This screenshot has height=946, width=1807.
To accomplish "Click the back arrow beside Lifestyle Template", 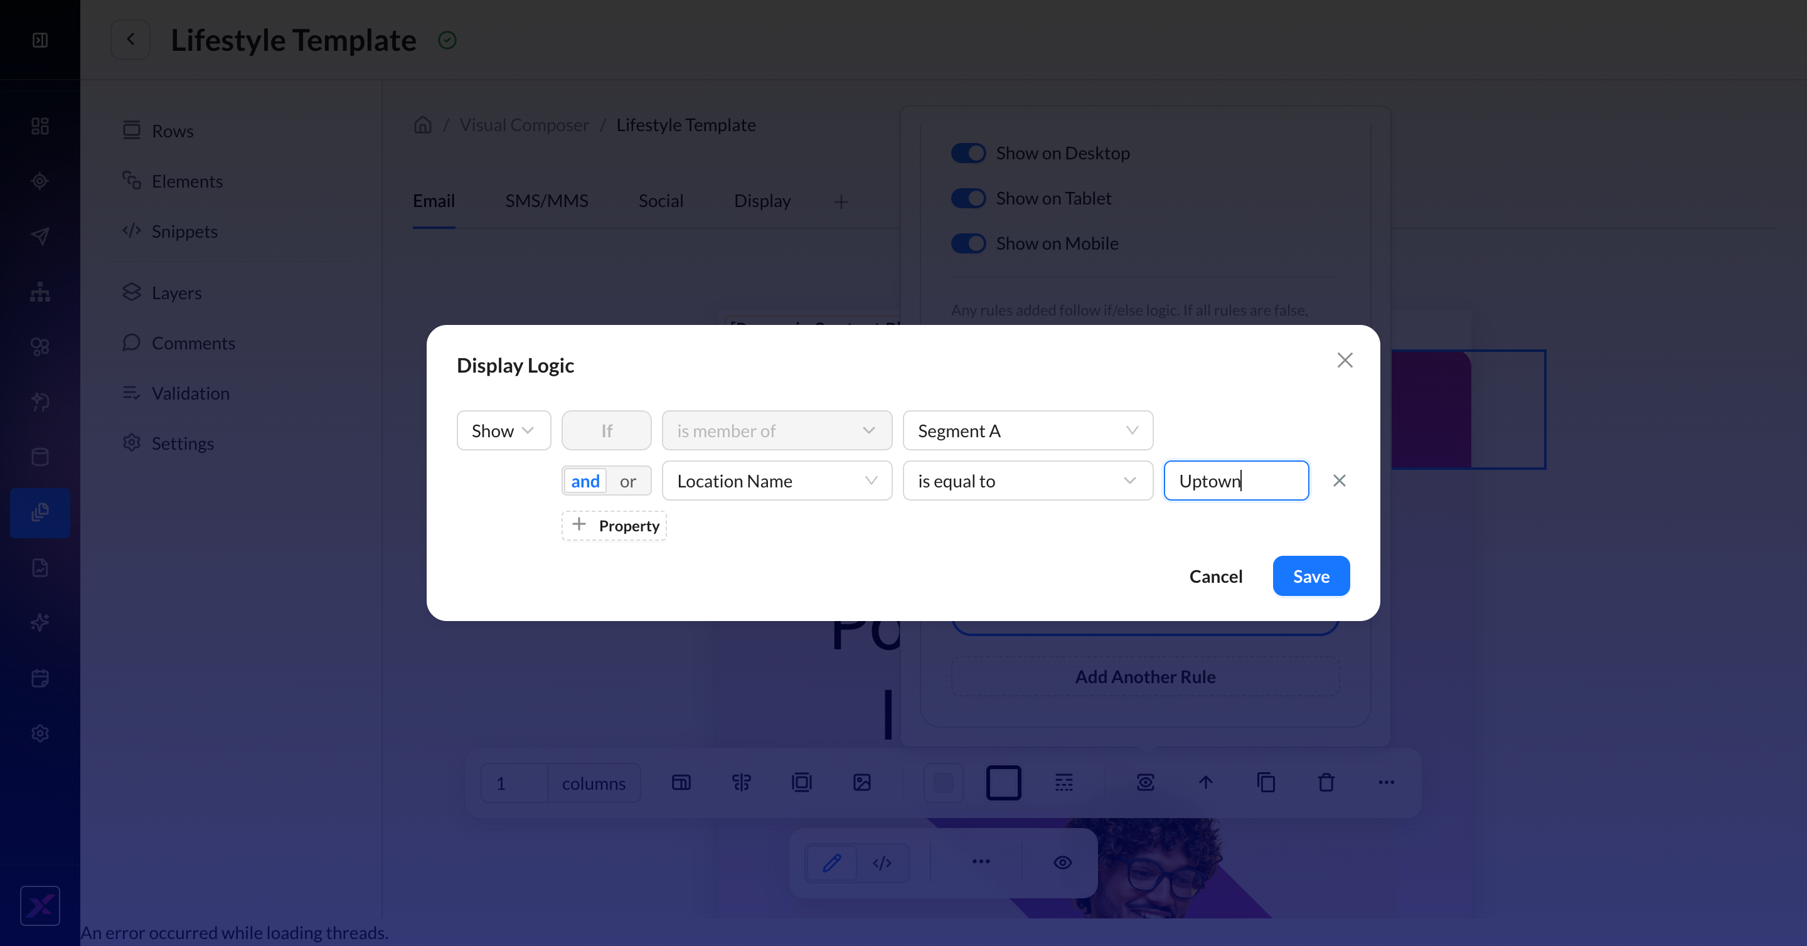I will click(131, 40).
